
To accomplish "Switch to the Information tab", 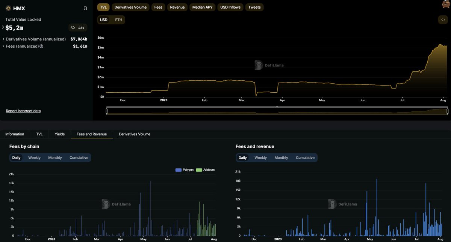I will 15,134.
